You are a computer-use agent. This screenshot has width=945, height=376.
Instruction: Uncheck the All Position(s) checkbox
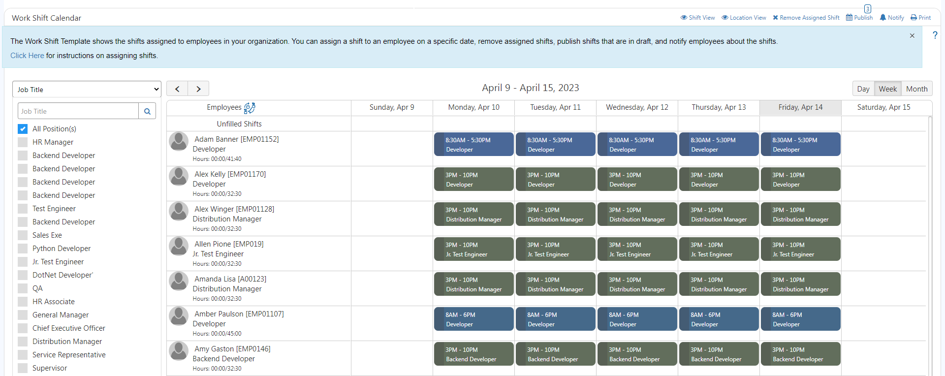tap(23, 129)
